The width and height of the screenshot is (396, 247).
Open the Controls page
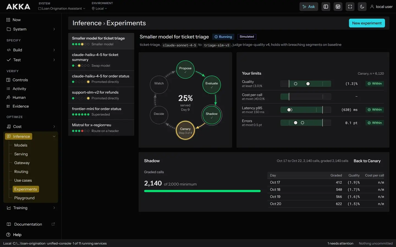(20, 80)
